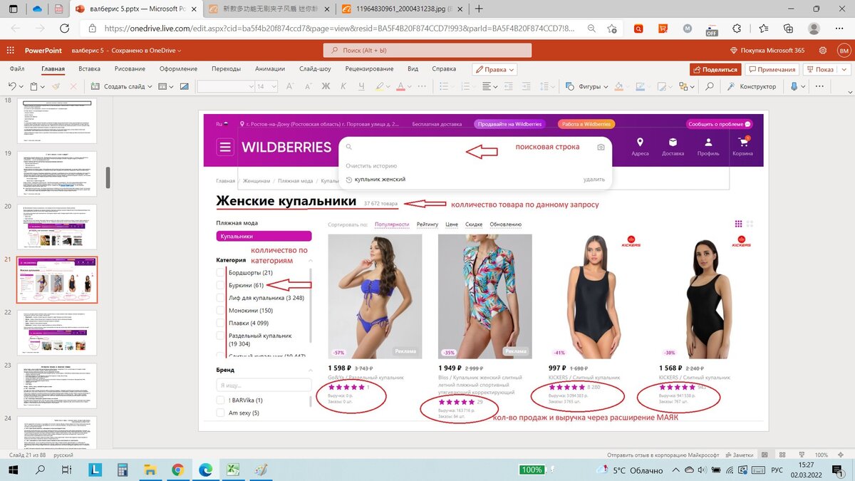Click the browser address bar URL
This screenshot has height=481, width=855.
pos(338,29)
